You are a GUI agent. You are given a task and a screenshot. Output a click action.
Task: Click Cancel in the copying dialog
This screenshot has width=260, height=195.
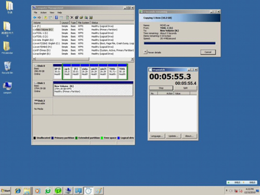tap(208, 52)
